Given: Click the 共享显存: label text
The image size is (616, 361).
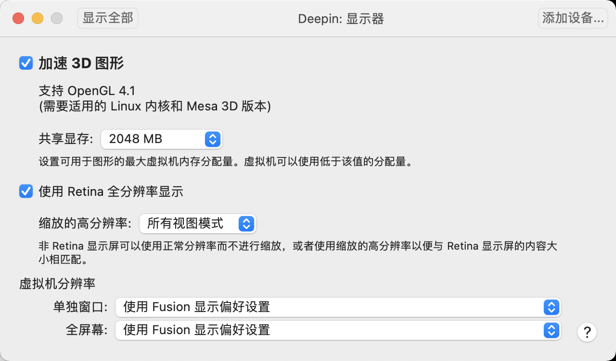Looking at the screenshot, I should 66,139.
